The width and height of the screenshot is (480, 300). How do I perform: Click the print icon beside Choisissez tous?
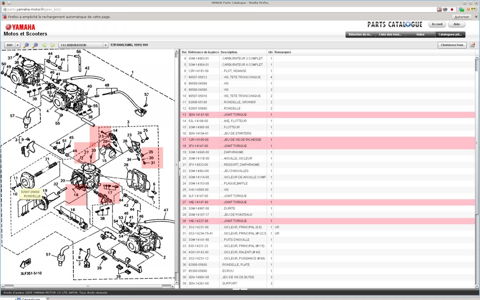[472, 45]
